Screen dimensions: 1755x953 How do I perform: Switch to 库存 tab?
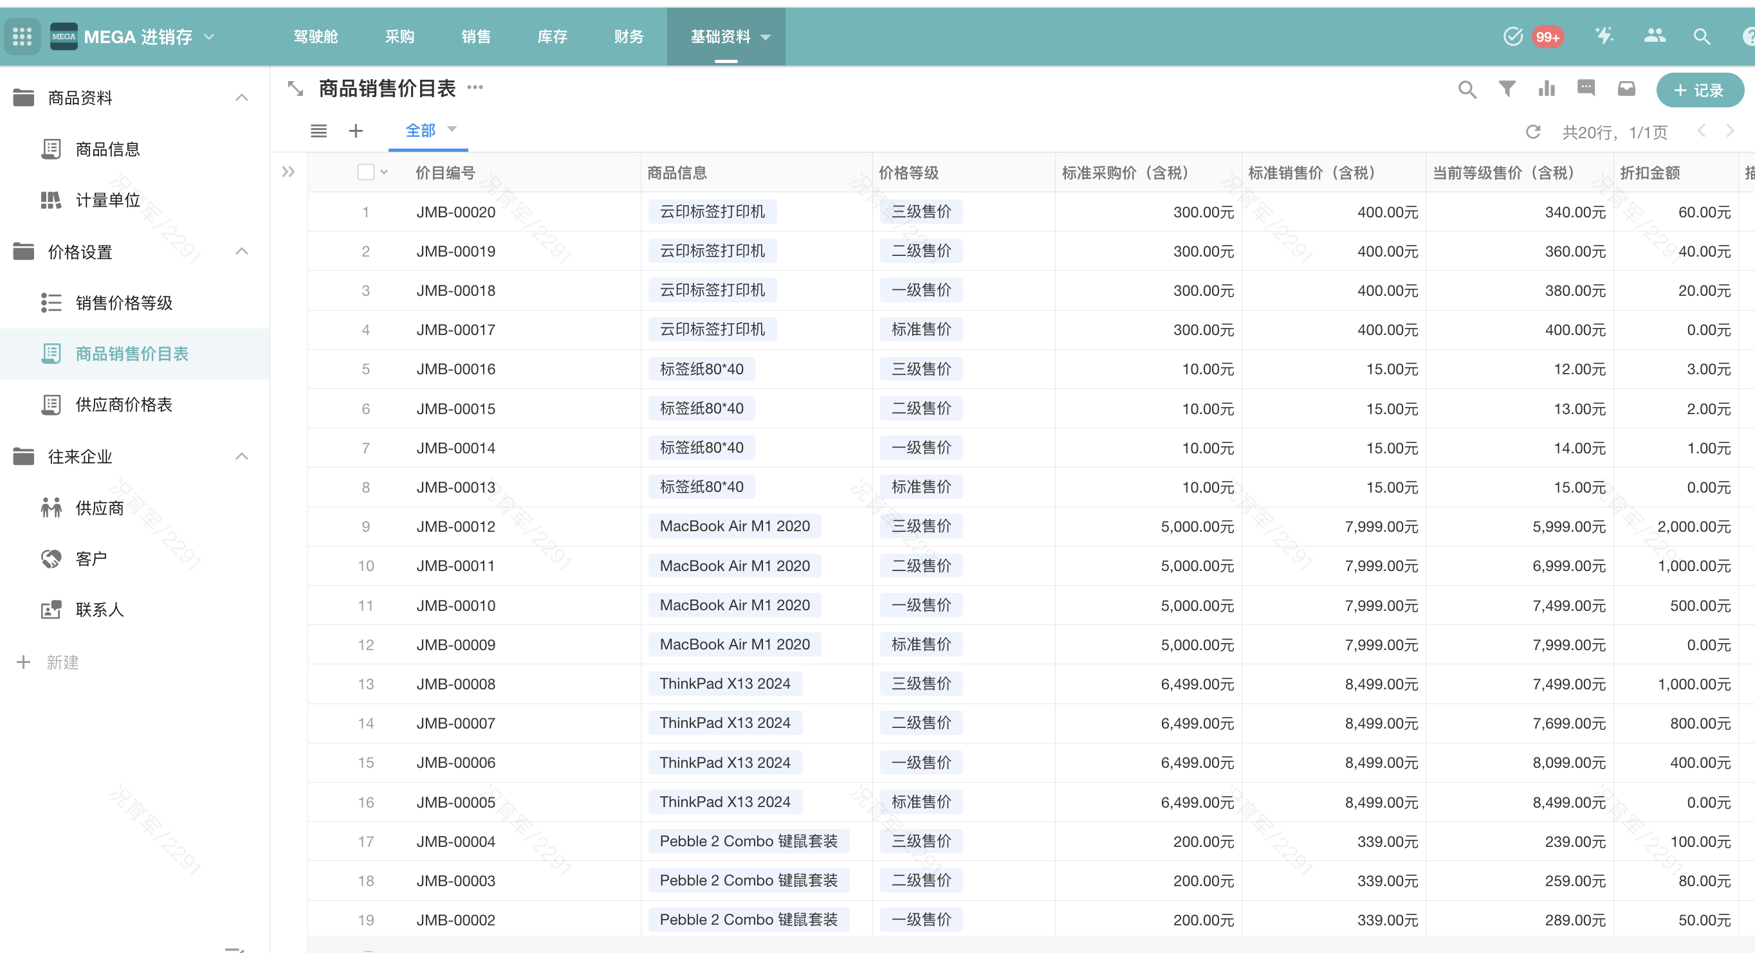pyautogui.click(x=552, y=37)
